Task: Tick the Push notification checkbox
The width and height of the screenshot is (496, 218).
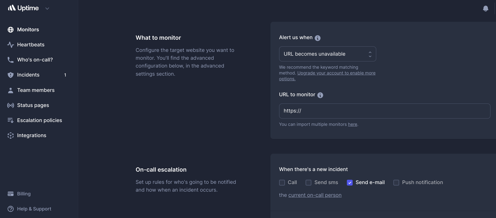Action: 396,183
